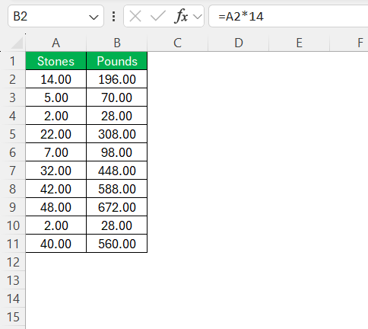368x329 pixels.
Task: Select row 1 header
Action: 13,61
